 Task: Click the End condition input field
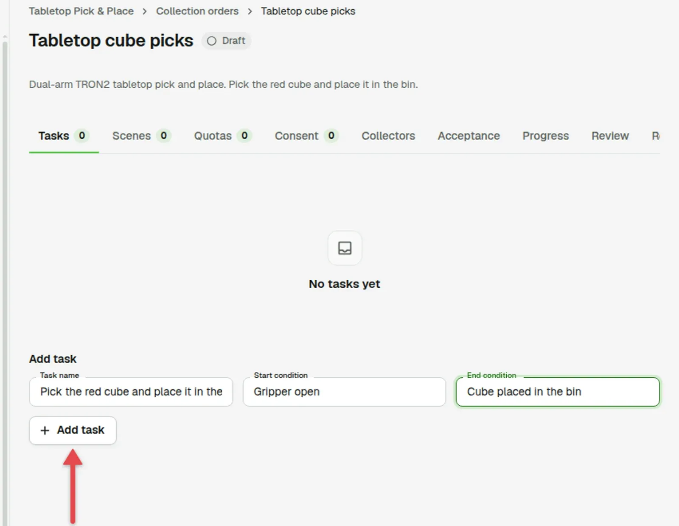click(x=558, y=392)
